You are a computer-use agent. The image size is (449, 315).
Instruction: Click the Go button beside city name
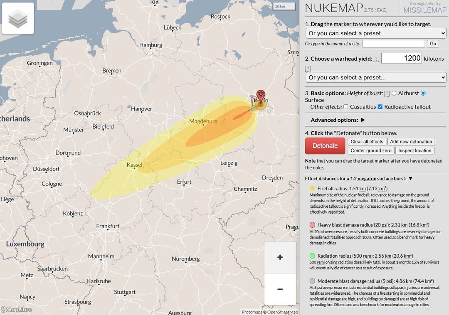433,44
